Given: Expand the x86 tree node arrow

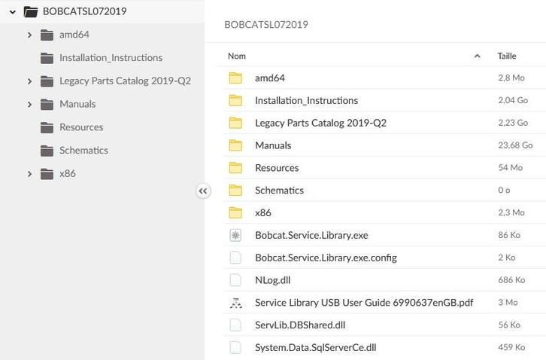Looking at the screenshot, I should (29, 174).
